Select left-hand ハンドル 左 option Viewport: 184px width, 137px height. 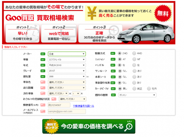coord(134,65)
